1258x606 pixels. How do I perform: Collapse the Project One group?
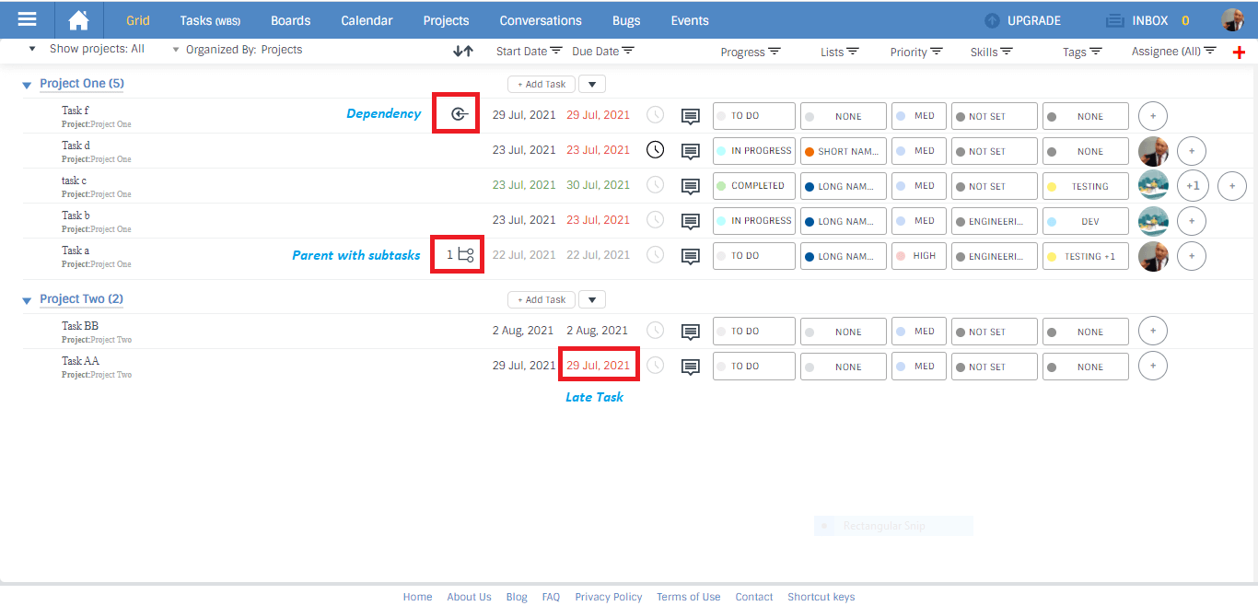(x=27, y=86)
